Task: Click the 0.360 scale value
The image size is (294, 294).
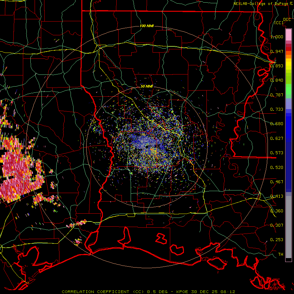Action: pyautogui.click(x=277, y=211)
